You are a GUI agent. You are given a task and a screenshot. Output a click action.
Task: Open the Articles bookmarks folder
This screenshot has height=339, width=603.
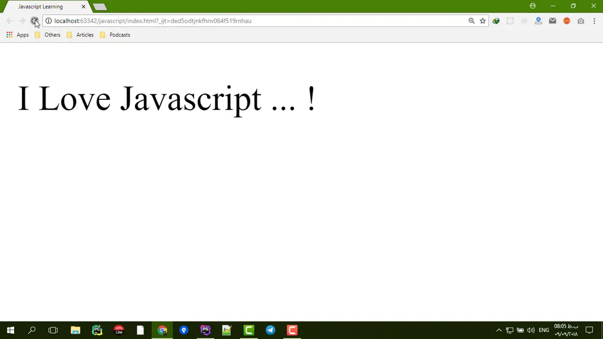(80, 35)
